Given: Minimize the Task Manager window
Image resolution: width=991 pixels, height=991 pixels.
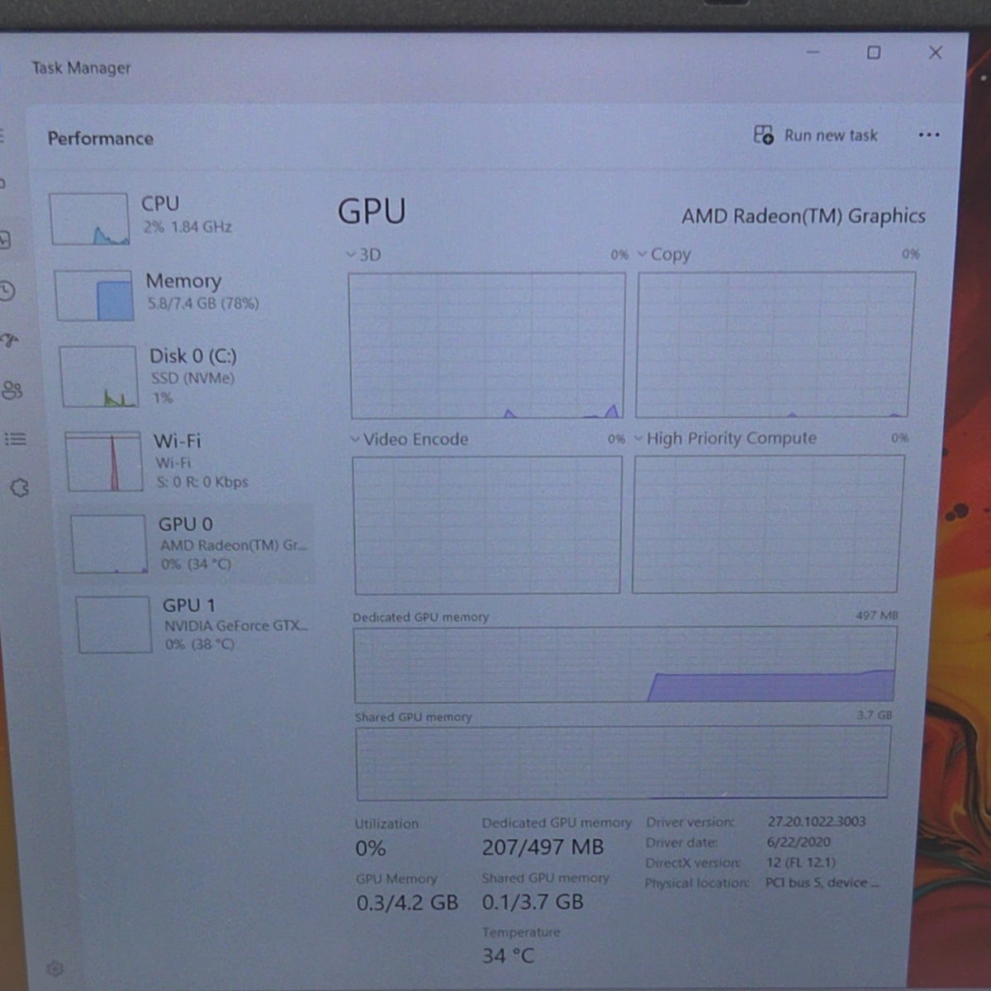Looking at the screenshot, I should pos(813,53).
